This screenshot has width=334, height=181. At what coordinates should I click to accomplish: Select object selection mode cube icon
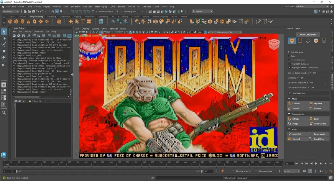tap(292, 41)
